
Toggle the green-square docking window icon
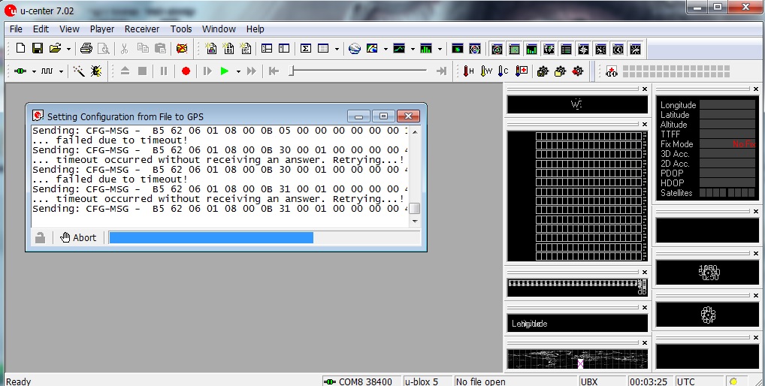(514, 49)
